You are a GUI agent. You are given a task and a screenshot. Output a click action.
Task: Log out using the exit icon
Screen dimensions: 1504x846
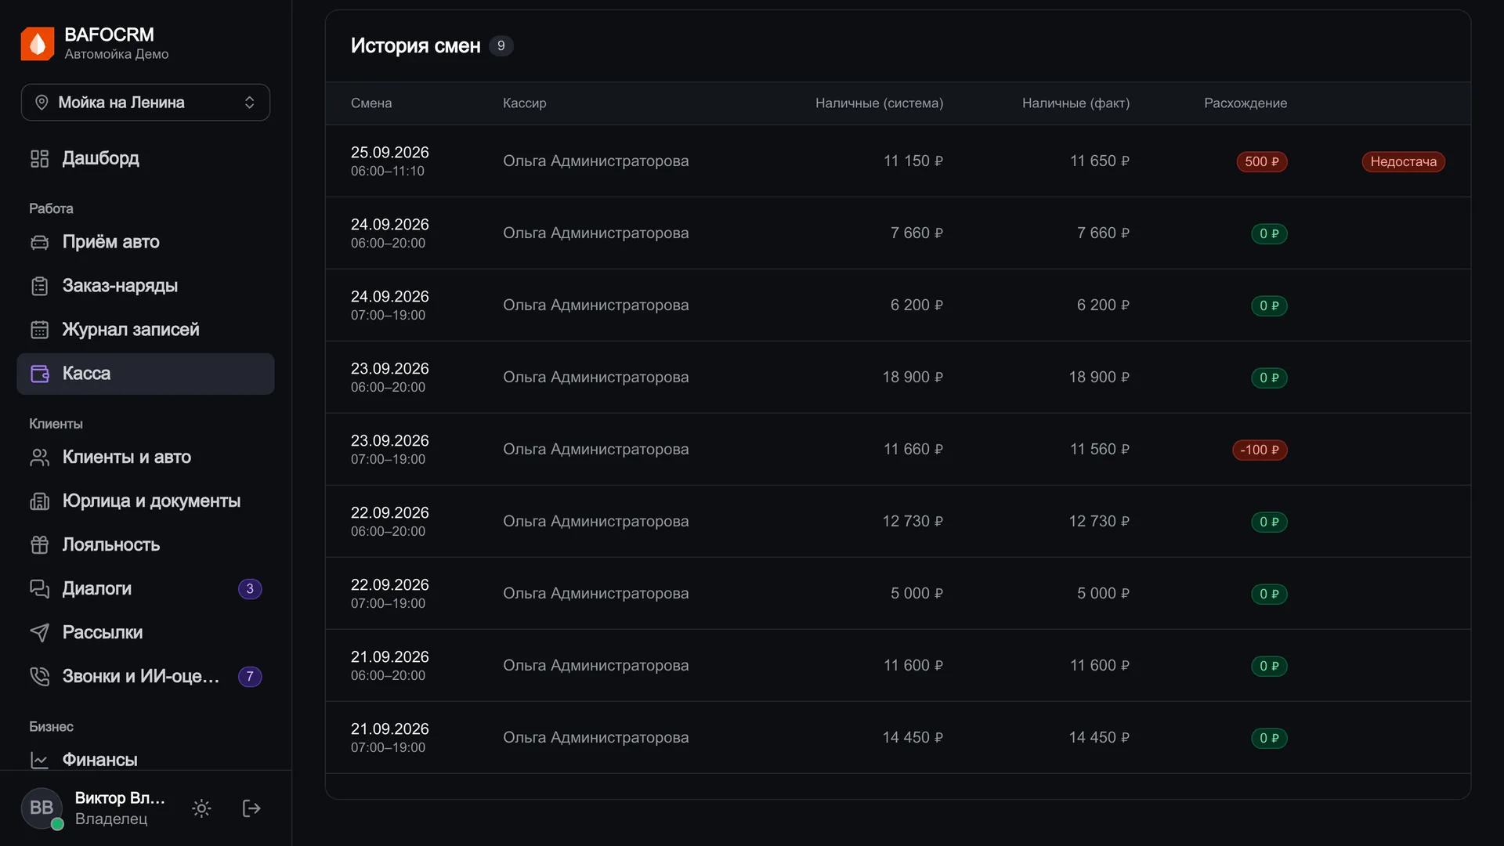(x=251, y=808)
